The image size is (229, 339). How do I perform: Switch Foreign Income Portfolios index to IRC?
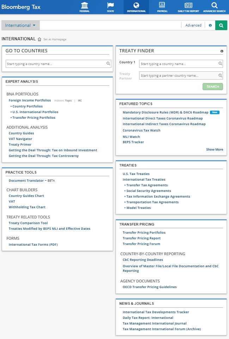[80, 101]
